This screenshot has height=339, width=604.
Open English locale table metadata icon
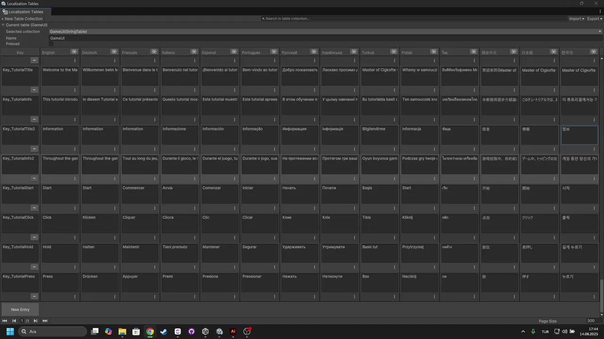coord(74,52)
